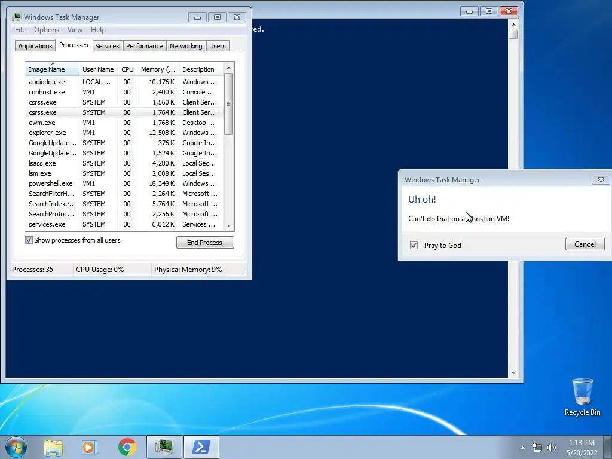Select the conhost.exe process row

click(124, 92)
